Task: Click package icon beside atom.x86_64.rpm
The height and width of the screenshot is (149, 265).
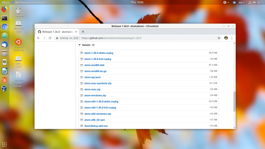Action: [82, 120]
